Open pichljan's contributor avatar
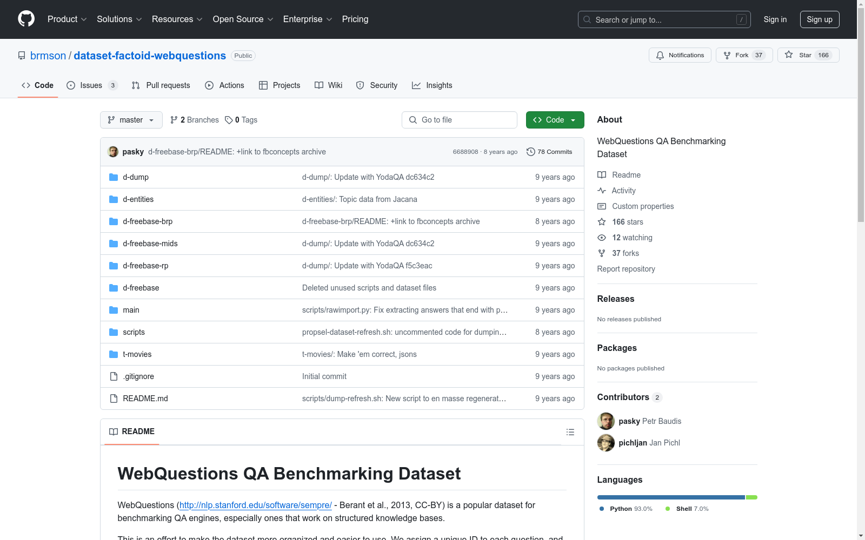This screenshot has height=540, width=865. [x=605, y=443]
